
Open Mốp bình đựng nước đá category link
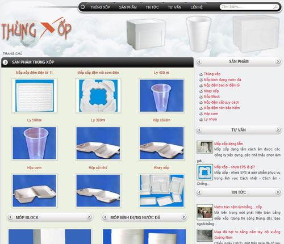(222, 79)
